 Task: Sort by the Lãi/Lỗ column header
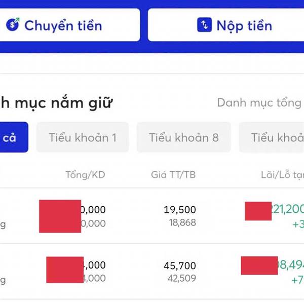pos(282,175)
